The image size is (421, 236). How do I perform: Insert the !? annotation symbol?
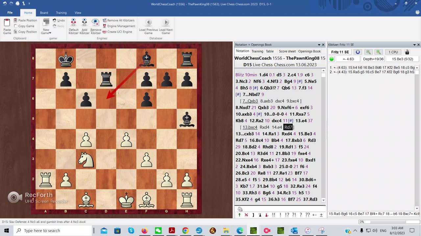click(x=287, y=215)
